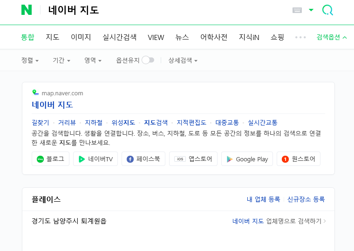Click the 앱스토어 button
This screenshot has width=354, height=251.
[193, 159]
